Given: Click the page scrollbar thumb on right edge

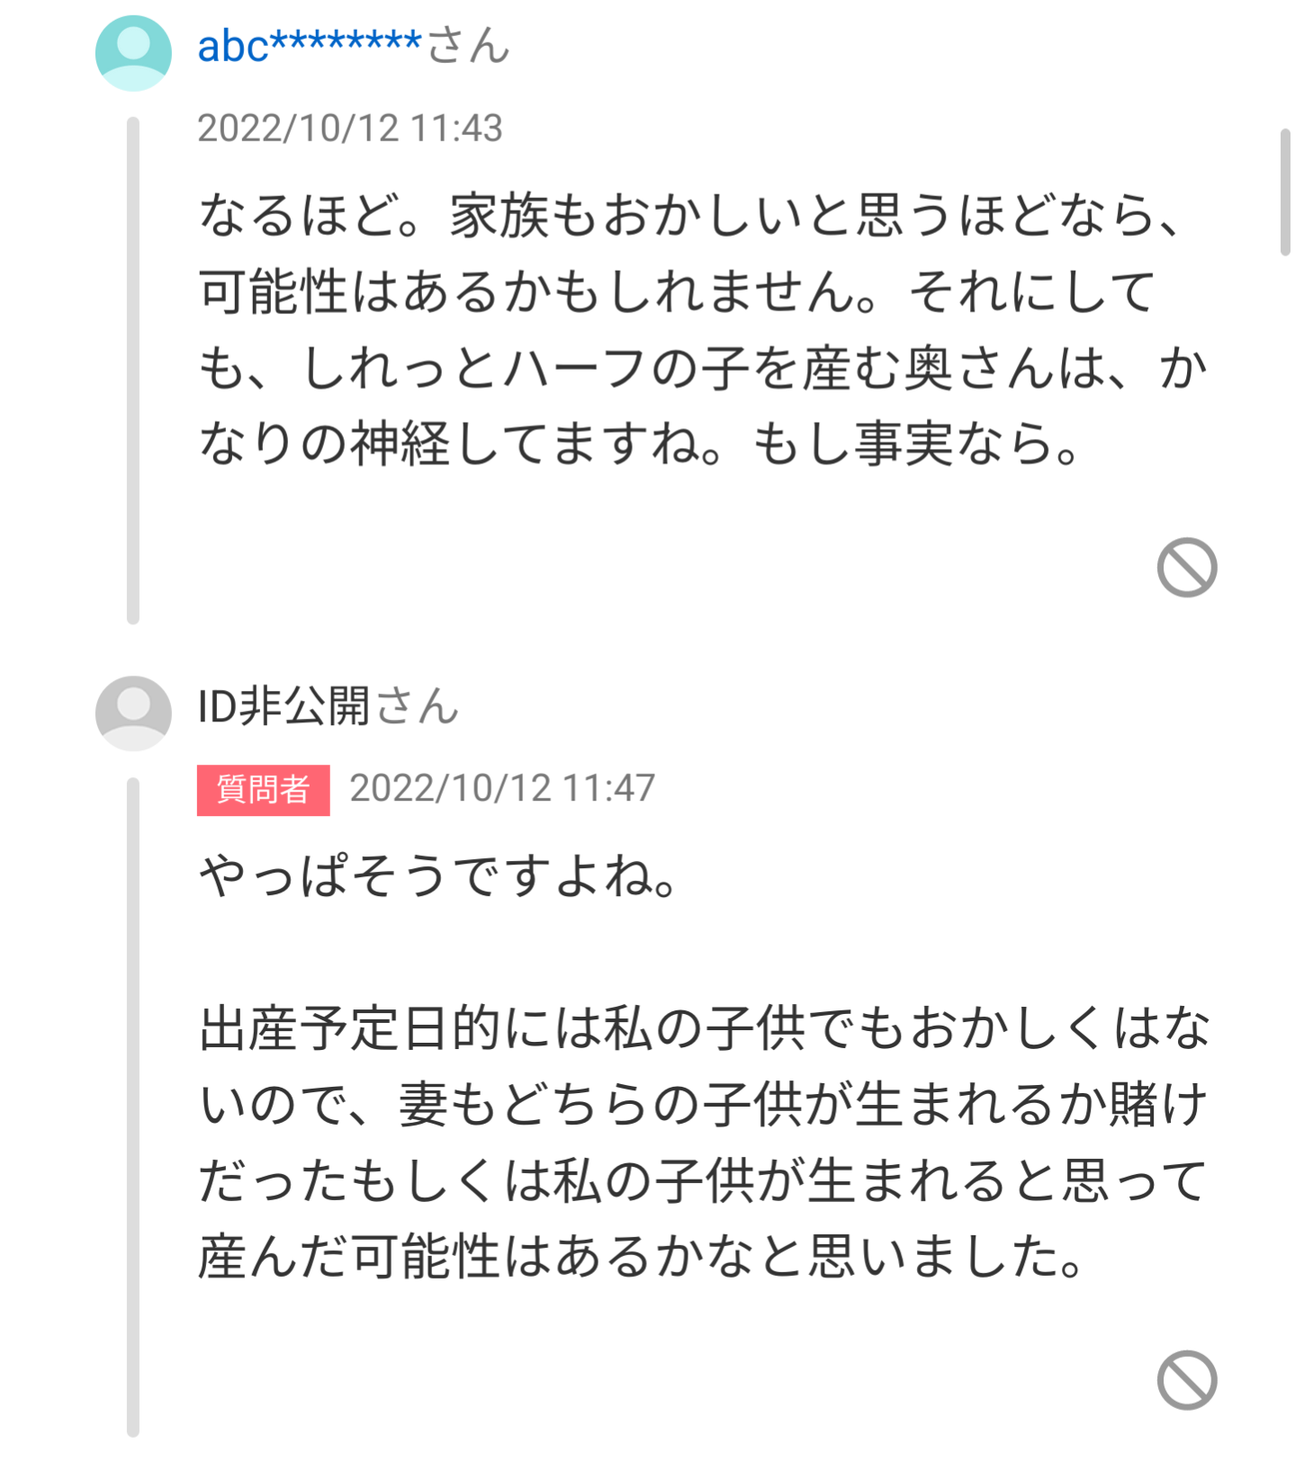Looking at the screenshot, I should click(1286, 193).
